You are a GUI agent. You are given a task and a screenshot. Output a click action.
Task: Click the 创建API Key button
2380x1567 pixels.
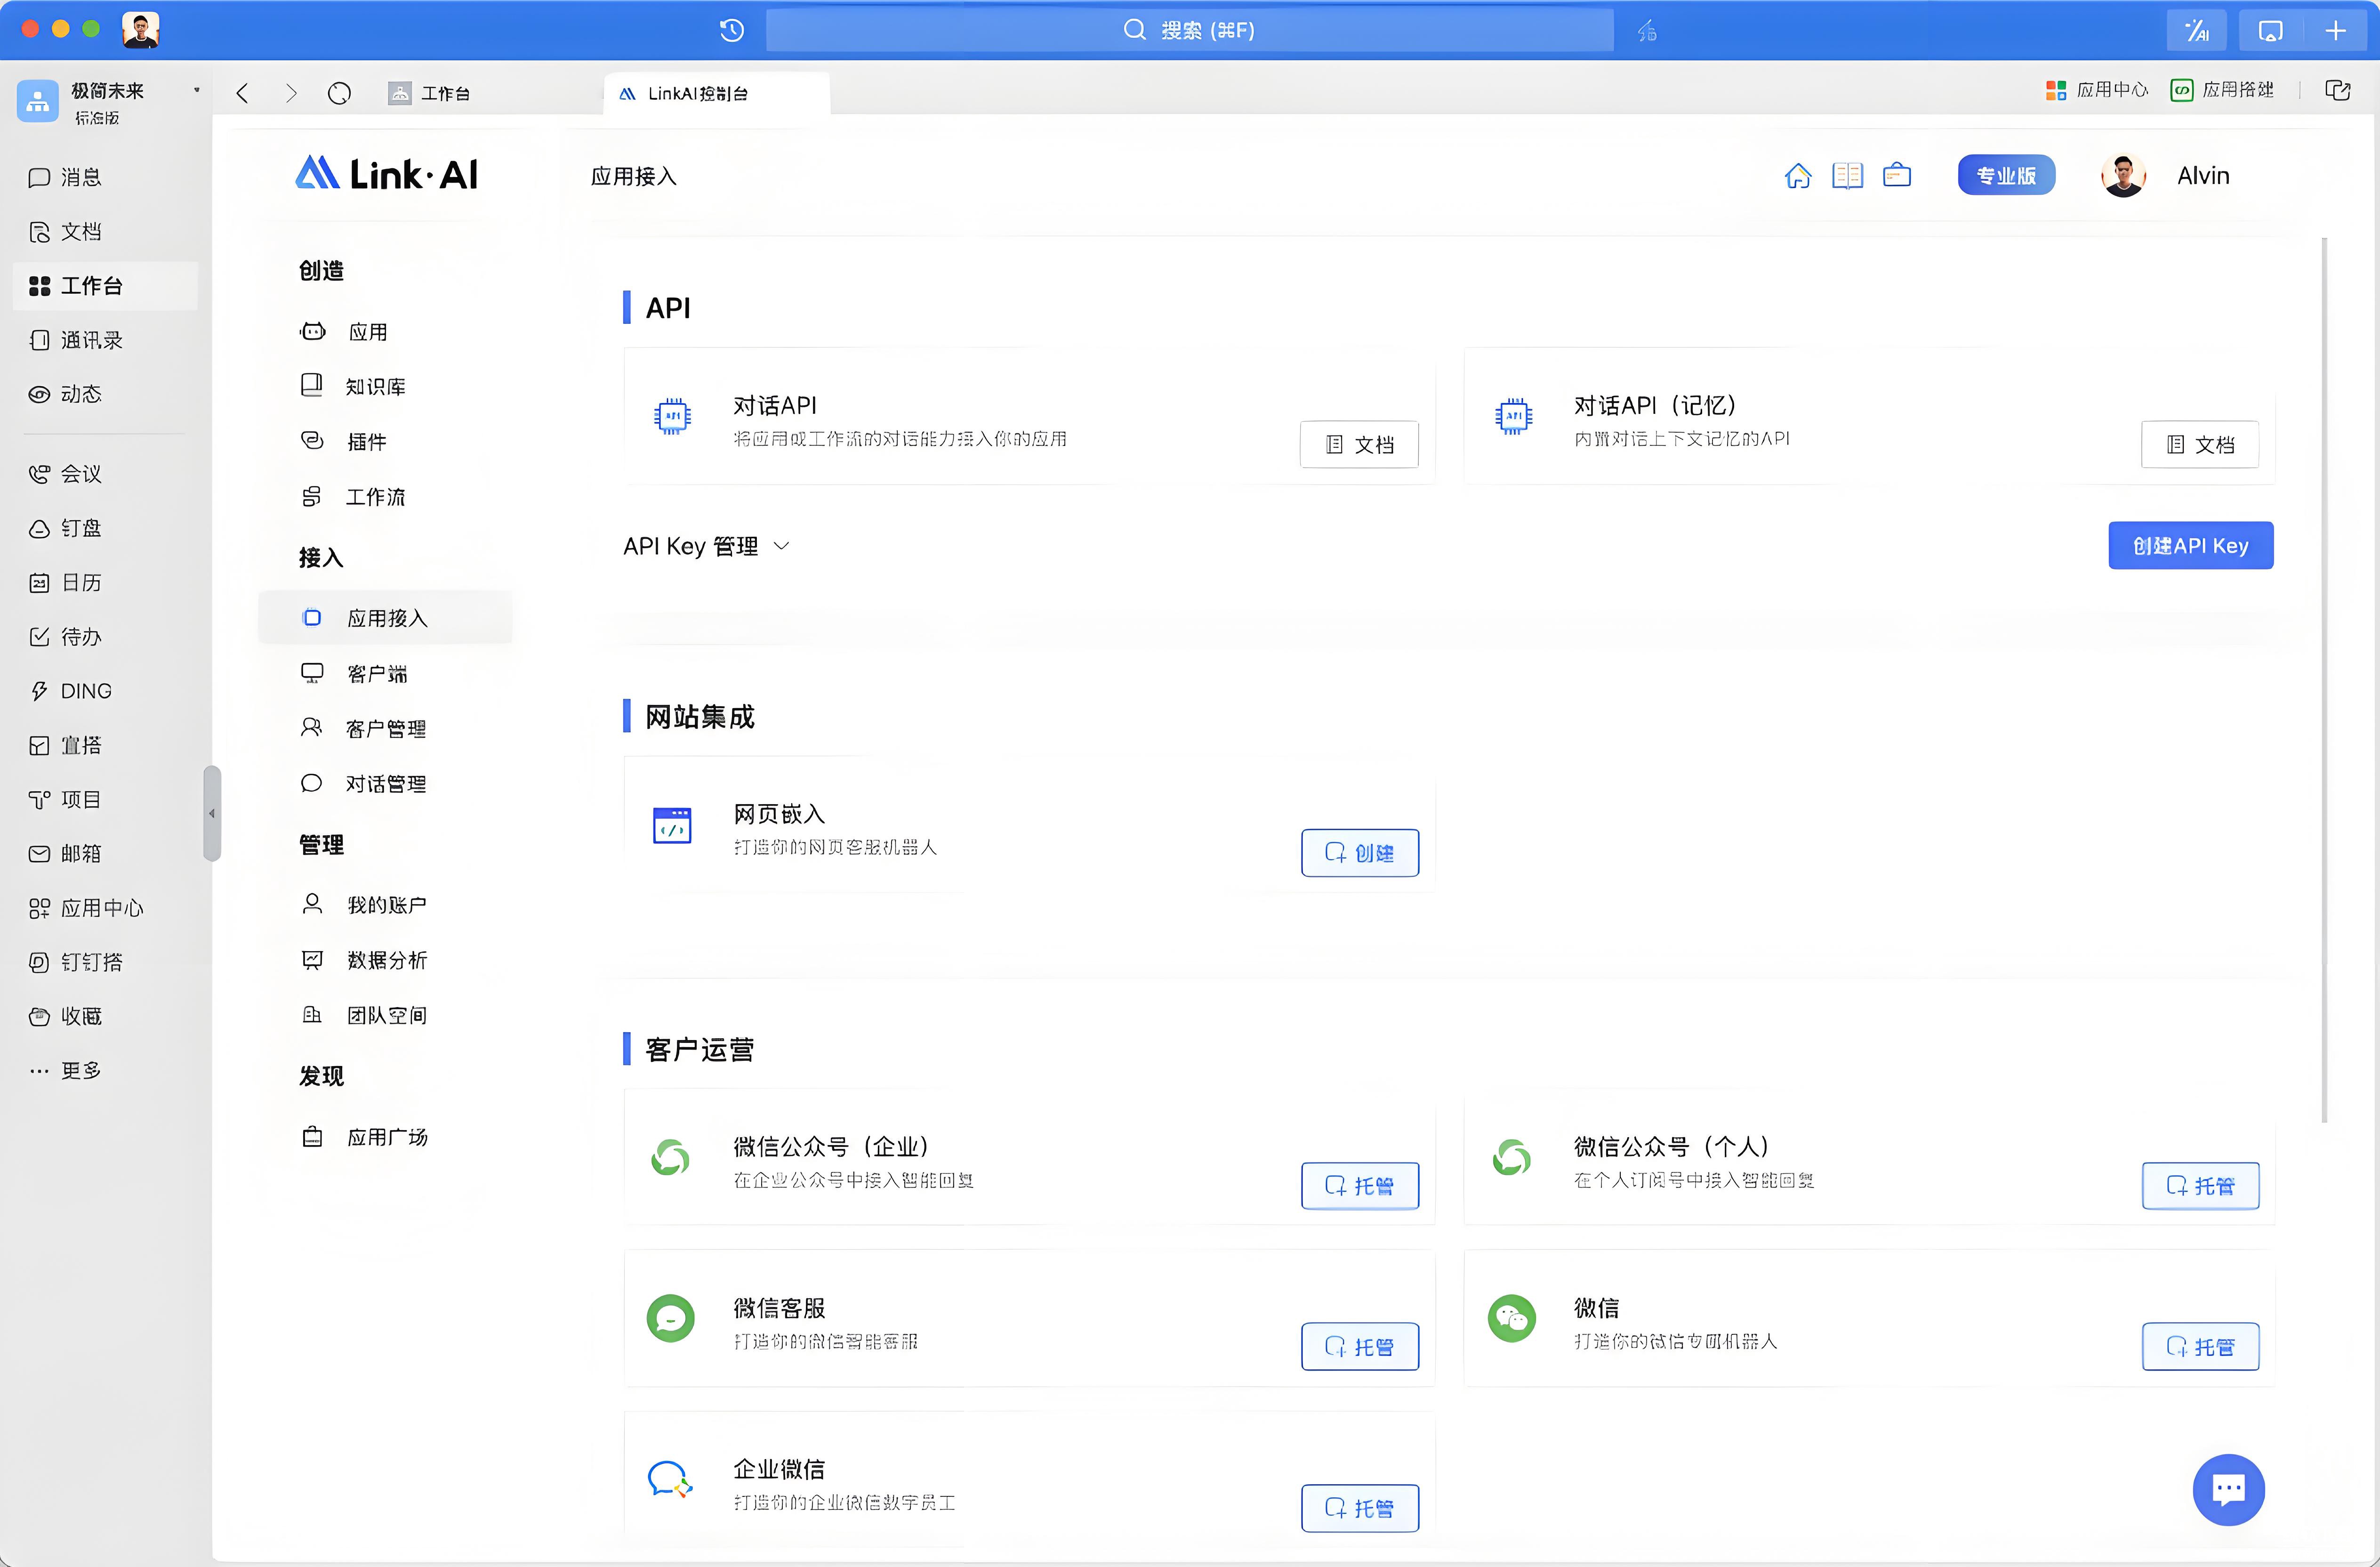2190,546
